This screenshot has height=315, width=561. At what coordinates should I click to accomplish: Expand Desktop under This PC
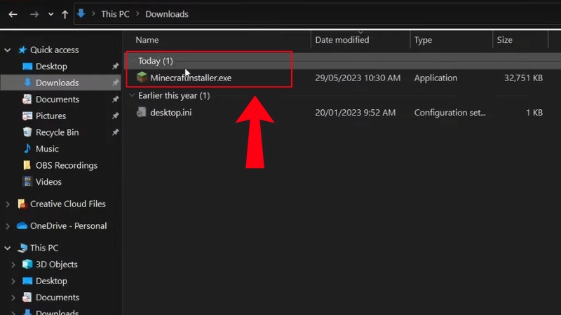pyautogui.click(x=13, y=281)
